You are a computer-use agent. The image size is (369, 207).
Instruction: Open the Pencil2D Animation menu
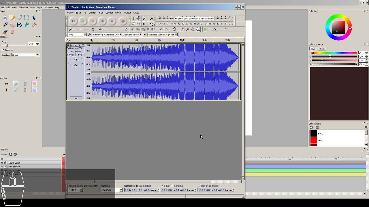[23, 7]
